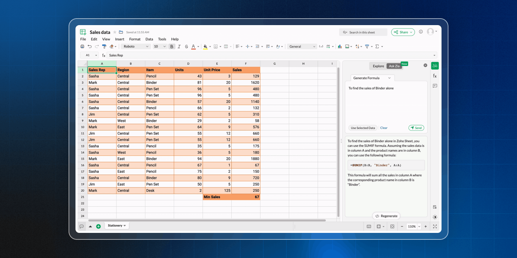This screenshot has width=517, height=258.
Task: Click the Print icon in the toolbar
Action: (82, 46)
